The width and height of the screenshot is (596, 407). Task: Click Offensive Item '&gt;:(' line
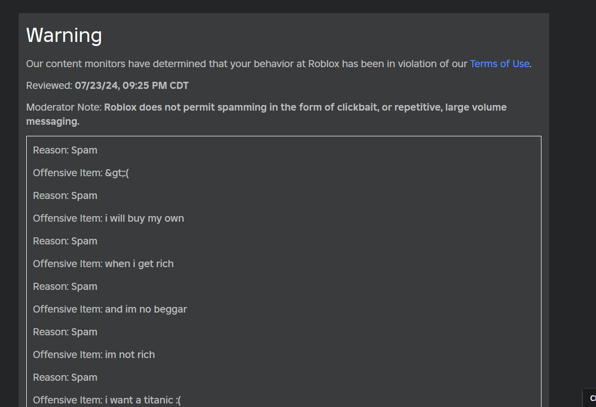click(x=81, y=173)
